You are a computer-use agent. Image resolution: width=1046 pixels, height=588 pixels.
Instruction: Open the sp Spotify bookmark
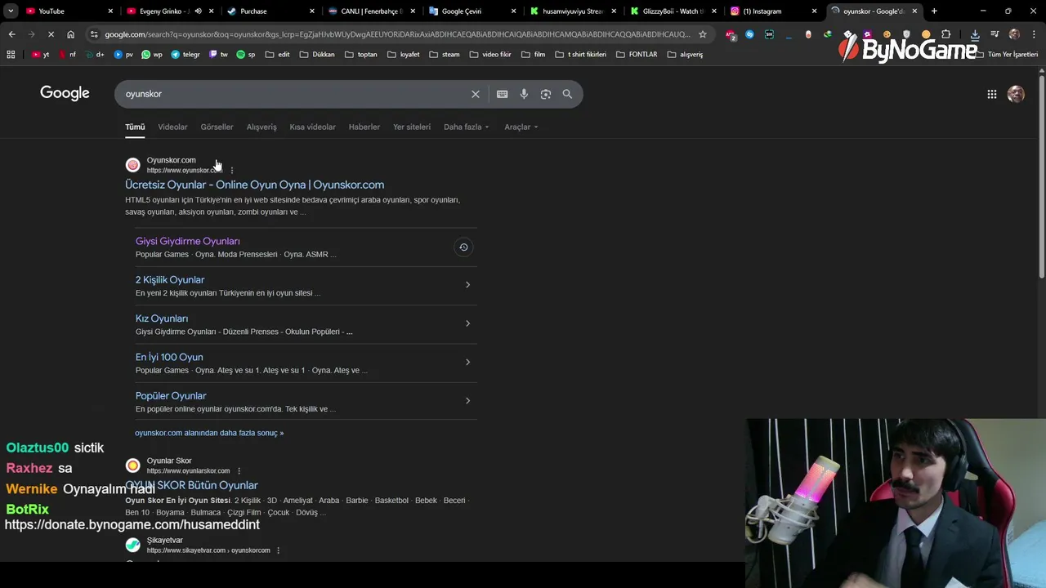click(246, 55)
